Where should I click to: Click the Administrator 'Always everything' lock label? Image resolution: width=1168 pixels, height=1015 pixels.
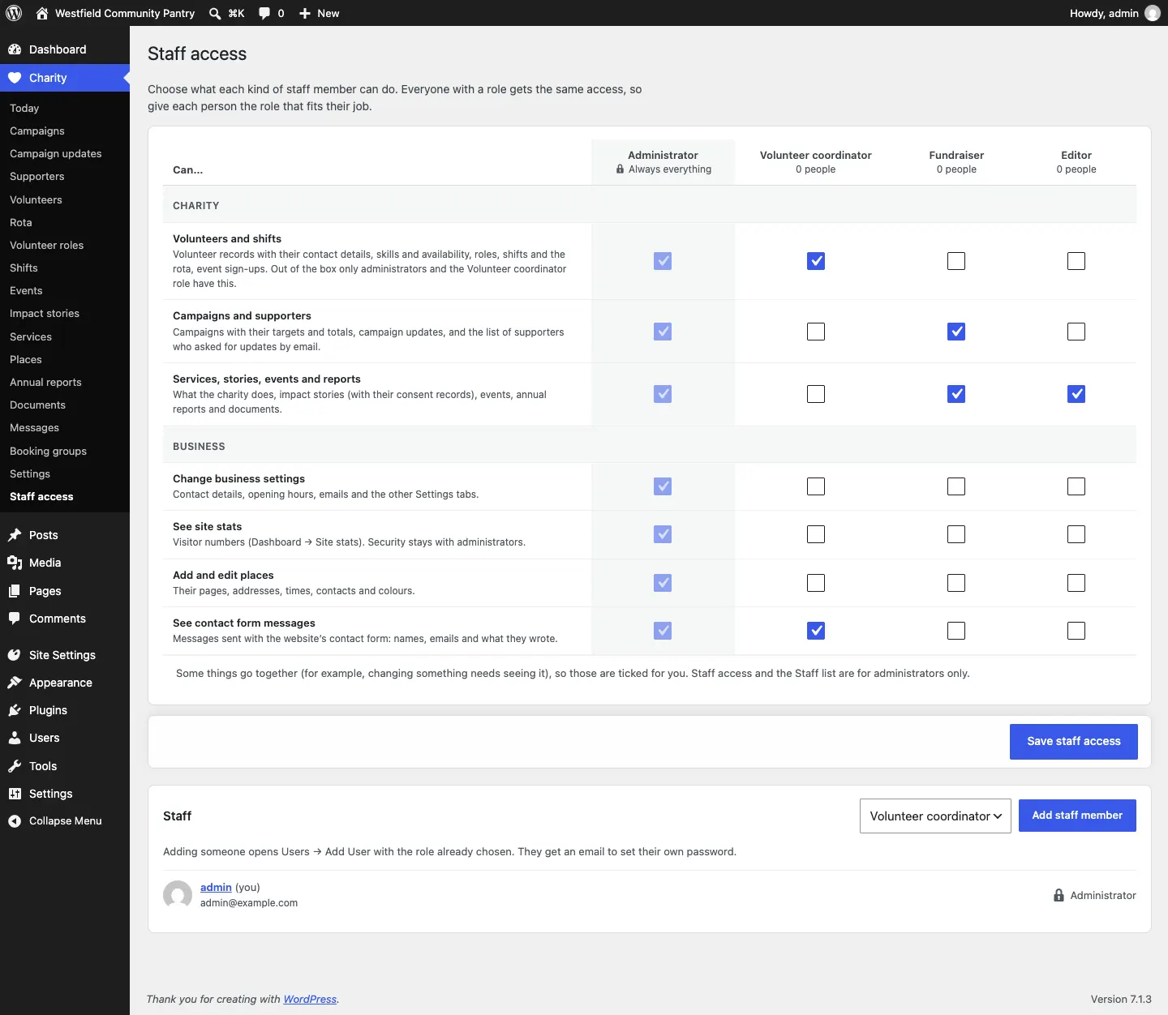coord(663,169)
